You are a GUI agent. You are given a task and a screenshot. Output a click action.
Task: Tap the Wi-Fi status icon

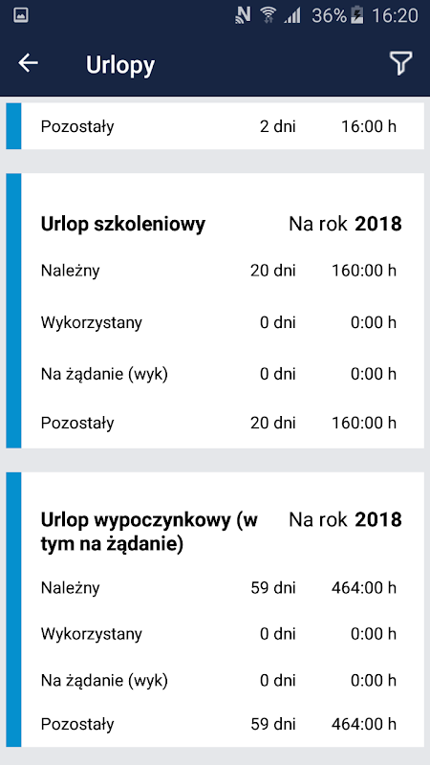(268, 15)
